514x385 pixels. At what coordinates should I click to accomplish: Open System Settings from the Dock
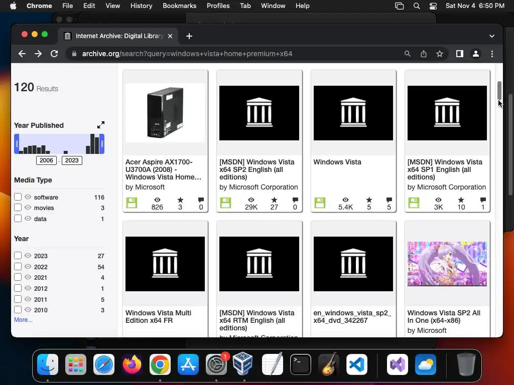216,364
